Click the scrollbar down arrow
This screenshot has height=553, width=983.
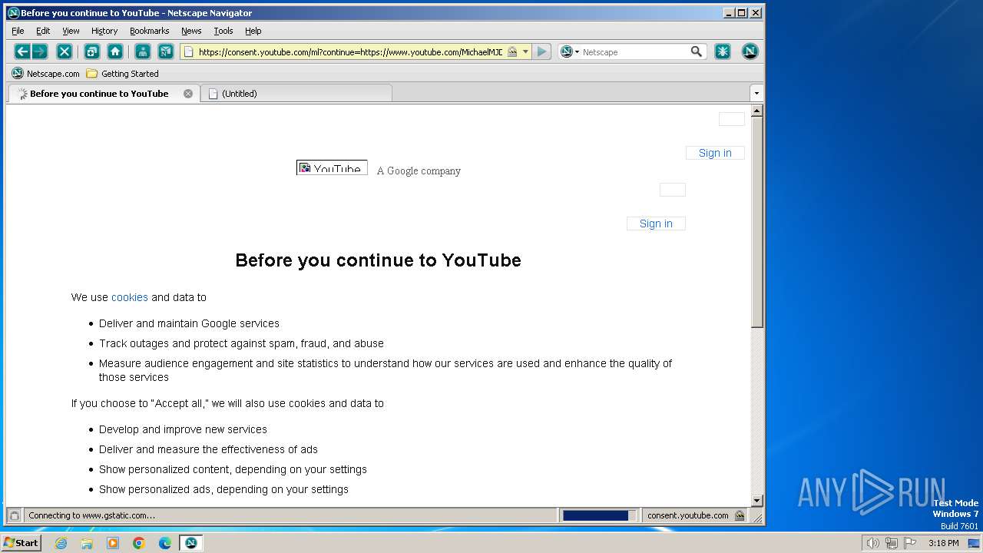coord(756,500)
